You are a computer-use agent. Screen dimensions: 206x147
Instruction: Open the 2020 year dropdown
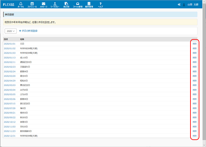[x=11, y=31]
